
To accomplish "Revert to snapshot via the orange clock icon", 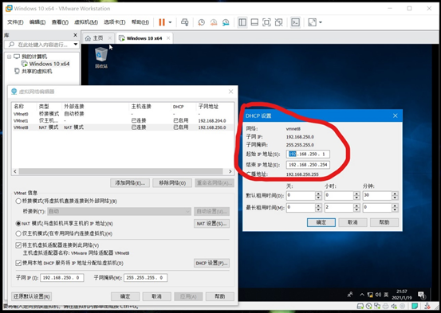I will coord(214,22).
